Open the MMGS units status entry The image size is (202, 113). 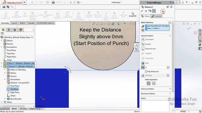(183, 111)
